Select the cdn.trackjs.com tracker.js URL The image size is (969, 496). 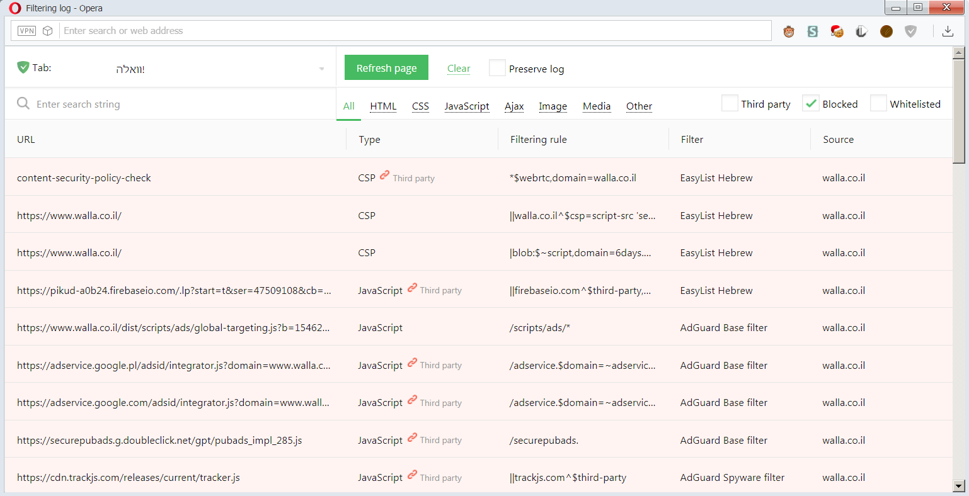click(129, 477)
